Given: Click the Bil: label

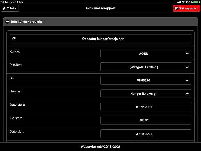Looking at the screenshot, I should click(12, 78).
